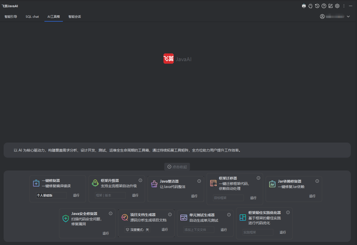Show info for Java安全修复器
This screenshot has width=357, height=245.
pos(110,213)
